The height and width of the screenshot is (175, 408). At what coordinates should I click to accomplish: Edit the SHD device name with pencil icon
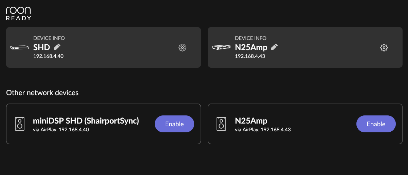[57, 47]
